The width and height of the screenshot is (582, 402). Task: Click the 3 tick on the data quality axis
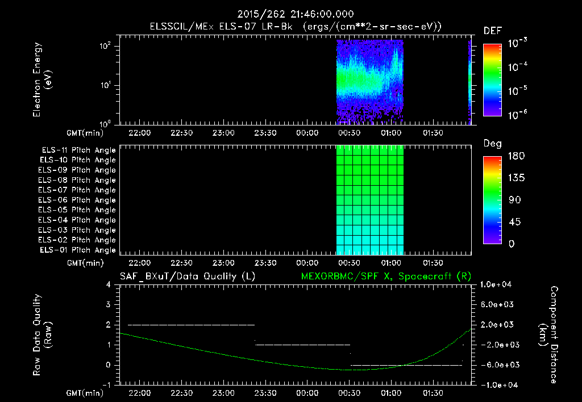coord(109,304)
